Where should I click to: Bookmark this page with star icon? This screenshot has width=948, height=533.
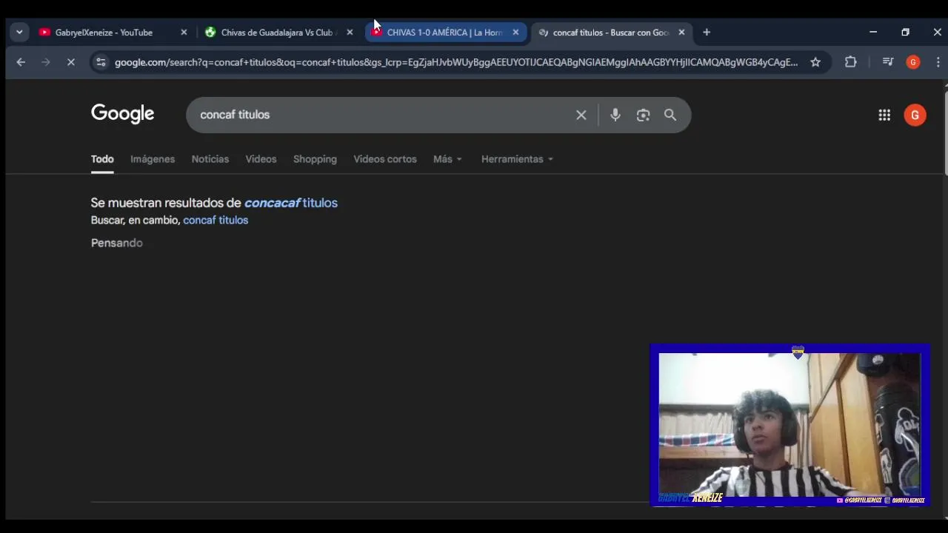coord(815,62)
